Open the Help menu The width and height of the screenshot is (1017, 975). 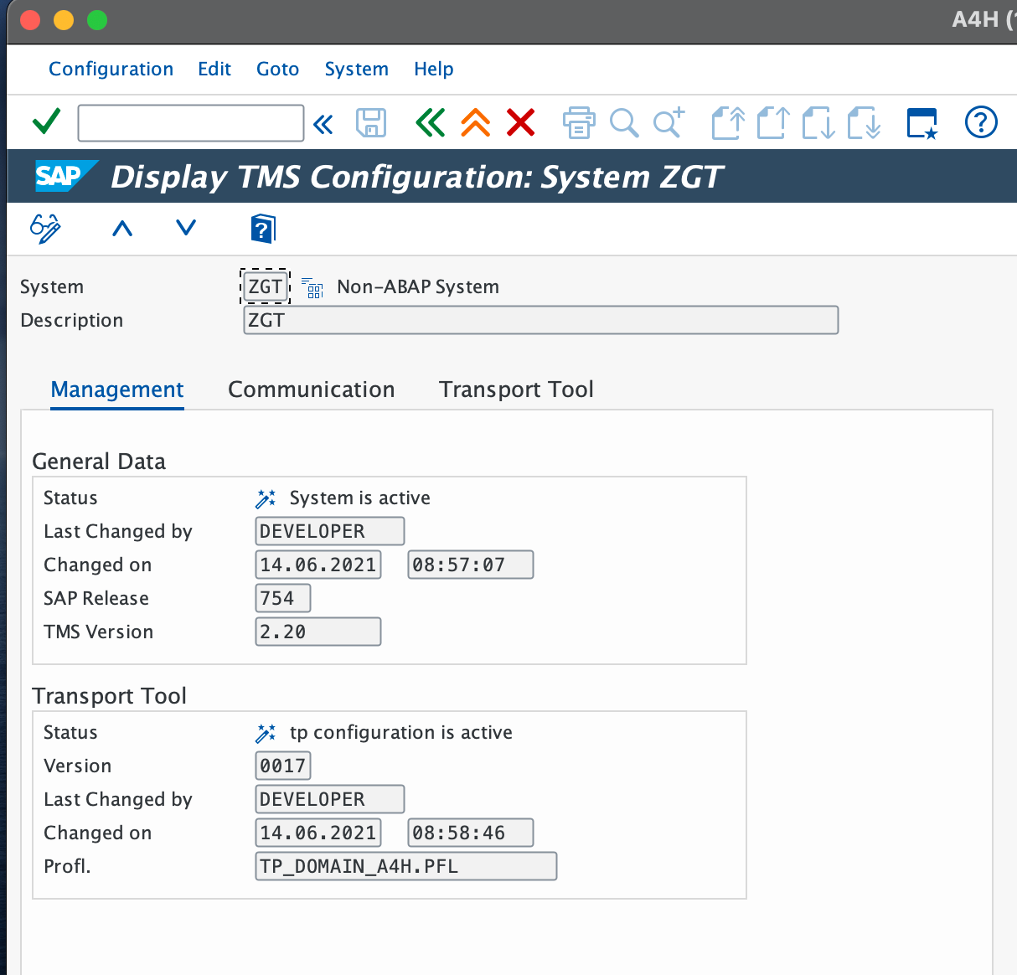coord(434,69)
